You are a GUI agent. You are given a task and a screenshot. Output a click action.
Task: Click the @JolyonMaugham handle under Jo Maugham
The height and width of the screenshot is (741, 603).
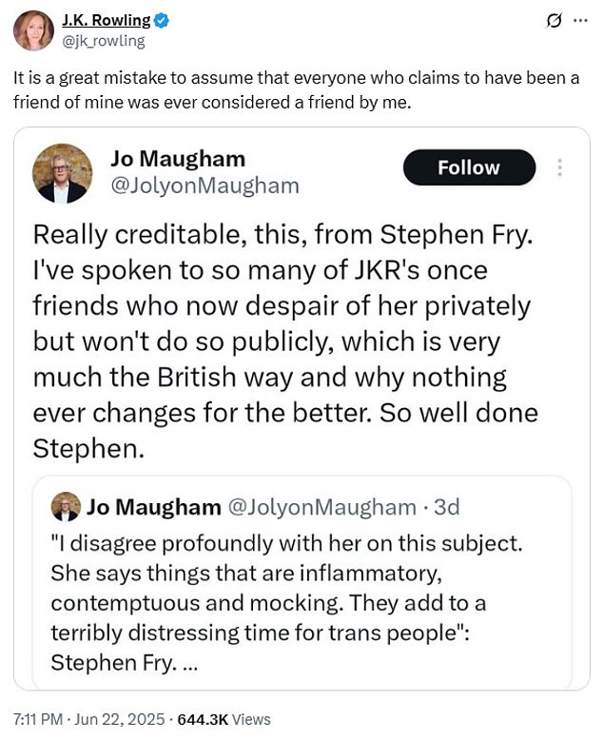pyautogui.click(x=205, y=185)
